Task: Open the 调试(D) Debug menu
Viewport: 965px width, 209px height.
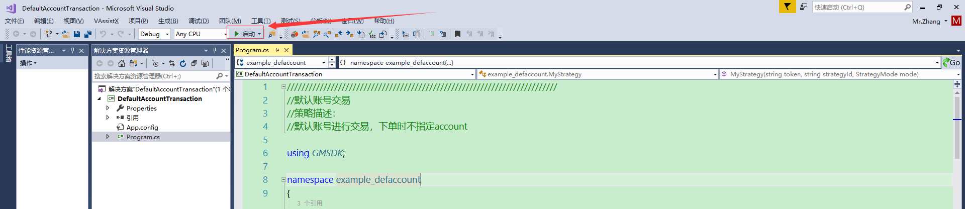Action: tap(199, 21)
